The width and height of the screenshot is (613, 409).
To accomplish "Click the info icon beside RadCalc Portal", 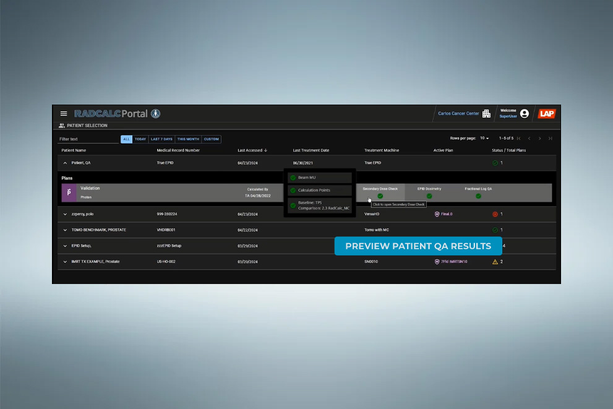I will pos(156,114).
